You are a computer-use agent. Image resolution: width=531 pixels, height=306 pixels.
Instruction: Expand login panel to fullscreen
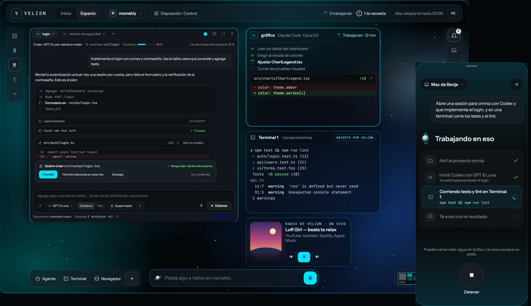[x=223, y=34]
